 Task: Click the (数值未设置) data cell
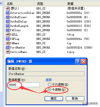coord(76,8)
